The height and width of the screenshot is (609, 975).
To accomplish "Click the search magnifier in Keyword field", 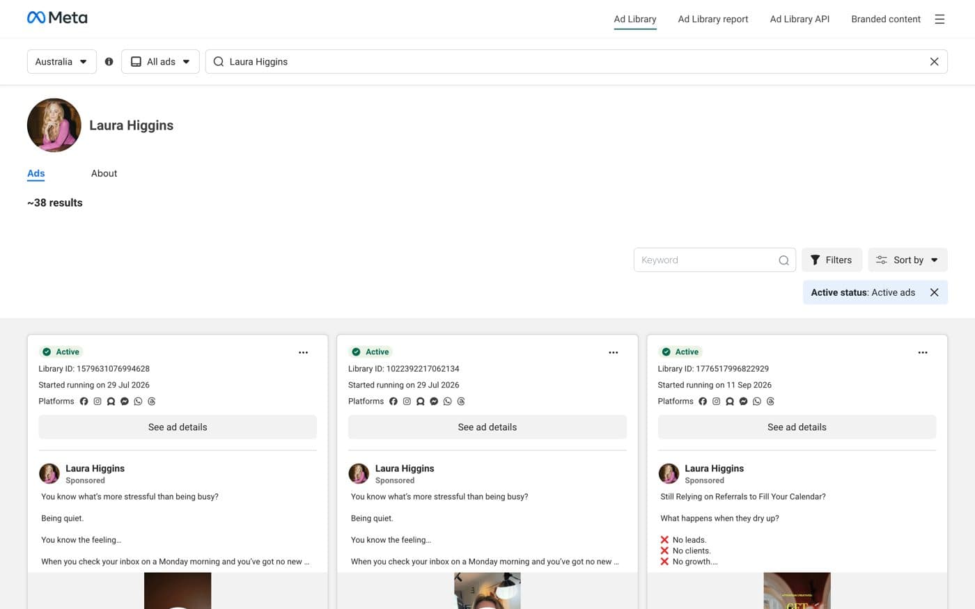I will 783,260.
